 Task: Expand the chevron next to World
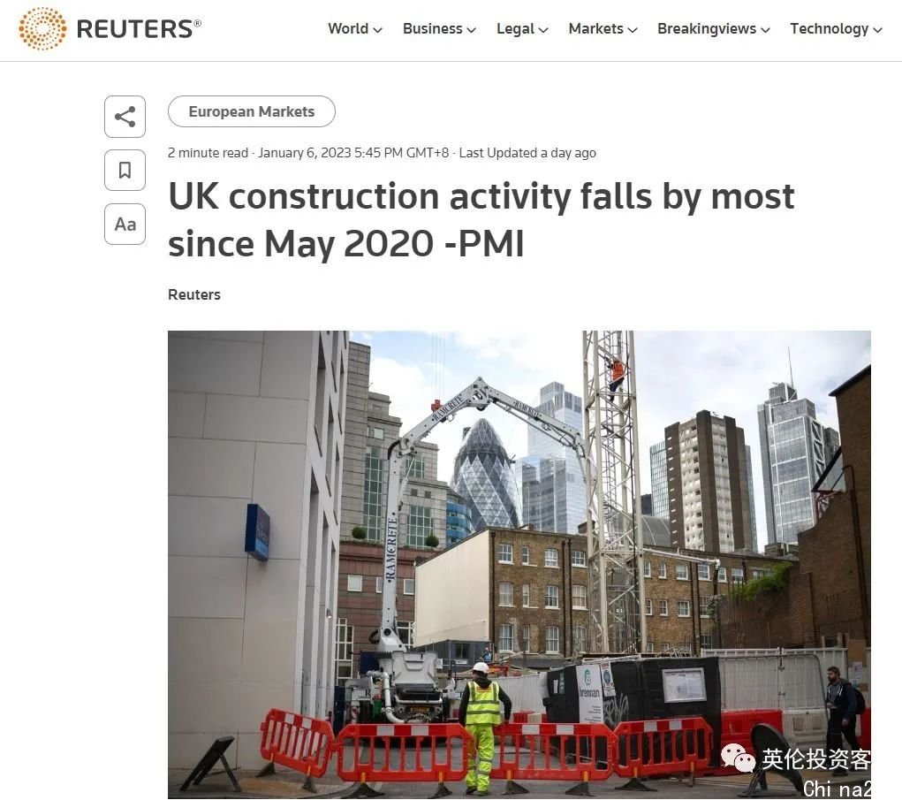tap(378, 30)
